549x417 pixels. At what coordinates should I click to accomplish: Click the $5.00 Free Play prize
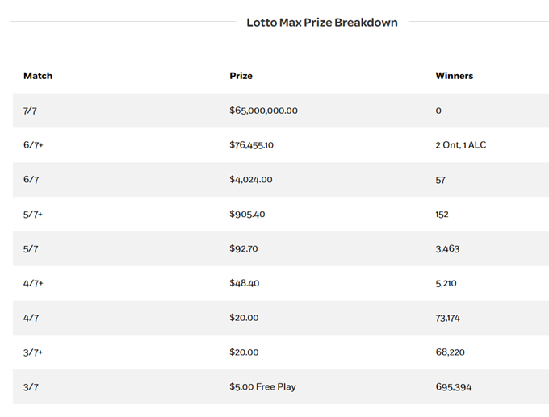point(262,387)
